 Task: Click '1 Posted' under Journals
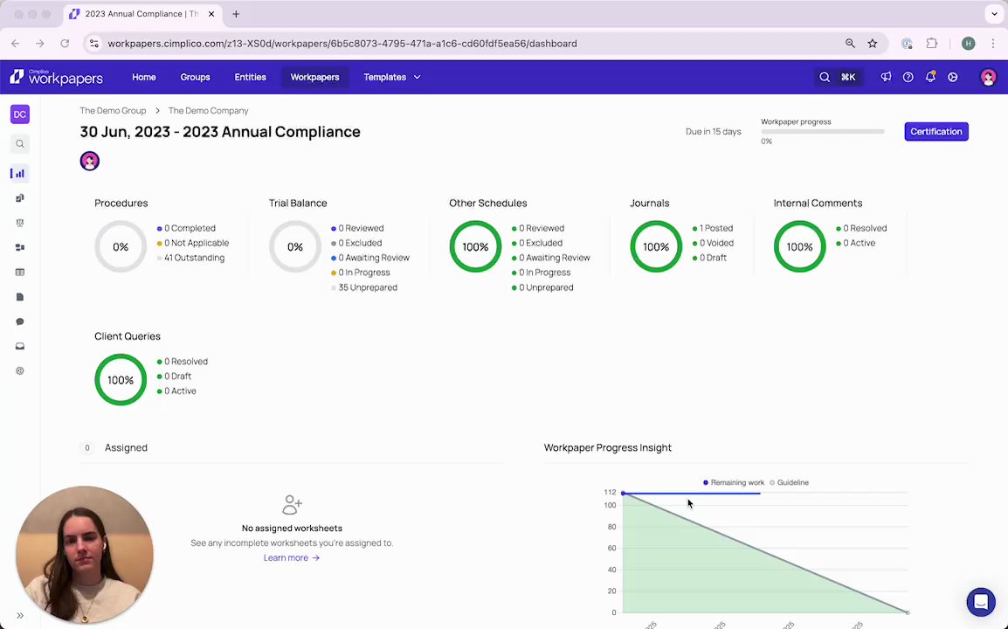(x=716, y=228)
